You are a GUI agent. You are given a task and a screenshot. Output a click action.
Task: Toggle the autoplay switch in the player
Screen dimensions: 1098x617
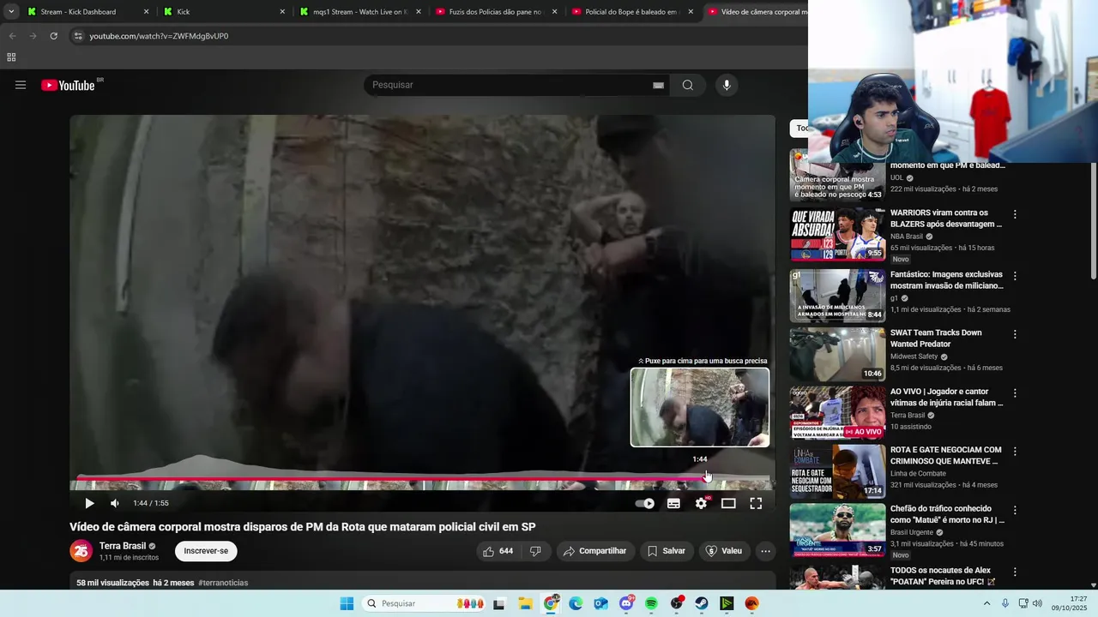pos(645,503)
